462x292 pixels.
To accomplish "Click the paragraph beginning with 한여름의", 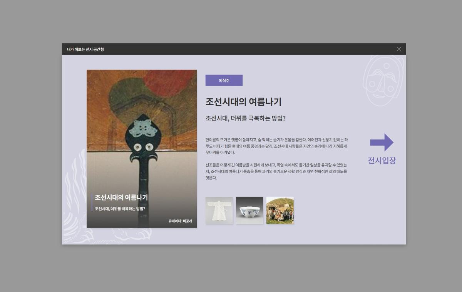I will (x=276, y=146).
